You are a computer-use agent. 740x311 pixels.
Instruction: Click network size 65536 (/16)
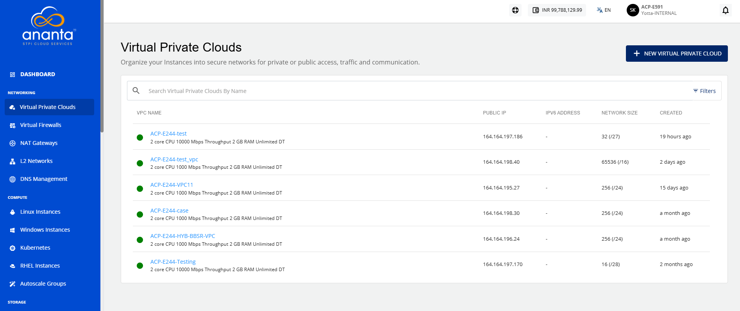[615, 162]
